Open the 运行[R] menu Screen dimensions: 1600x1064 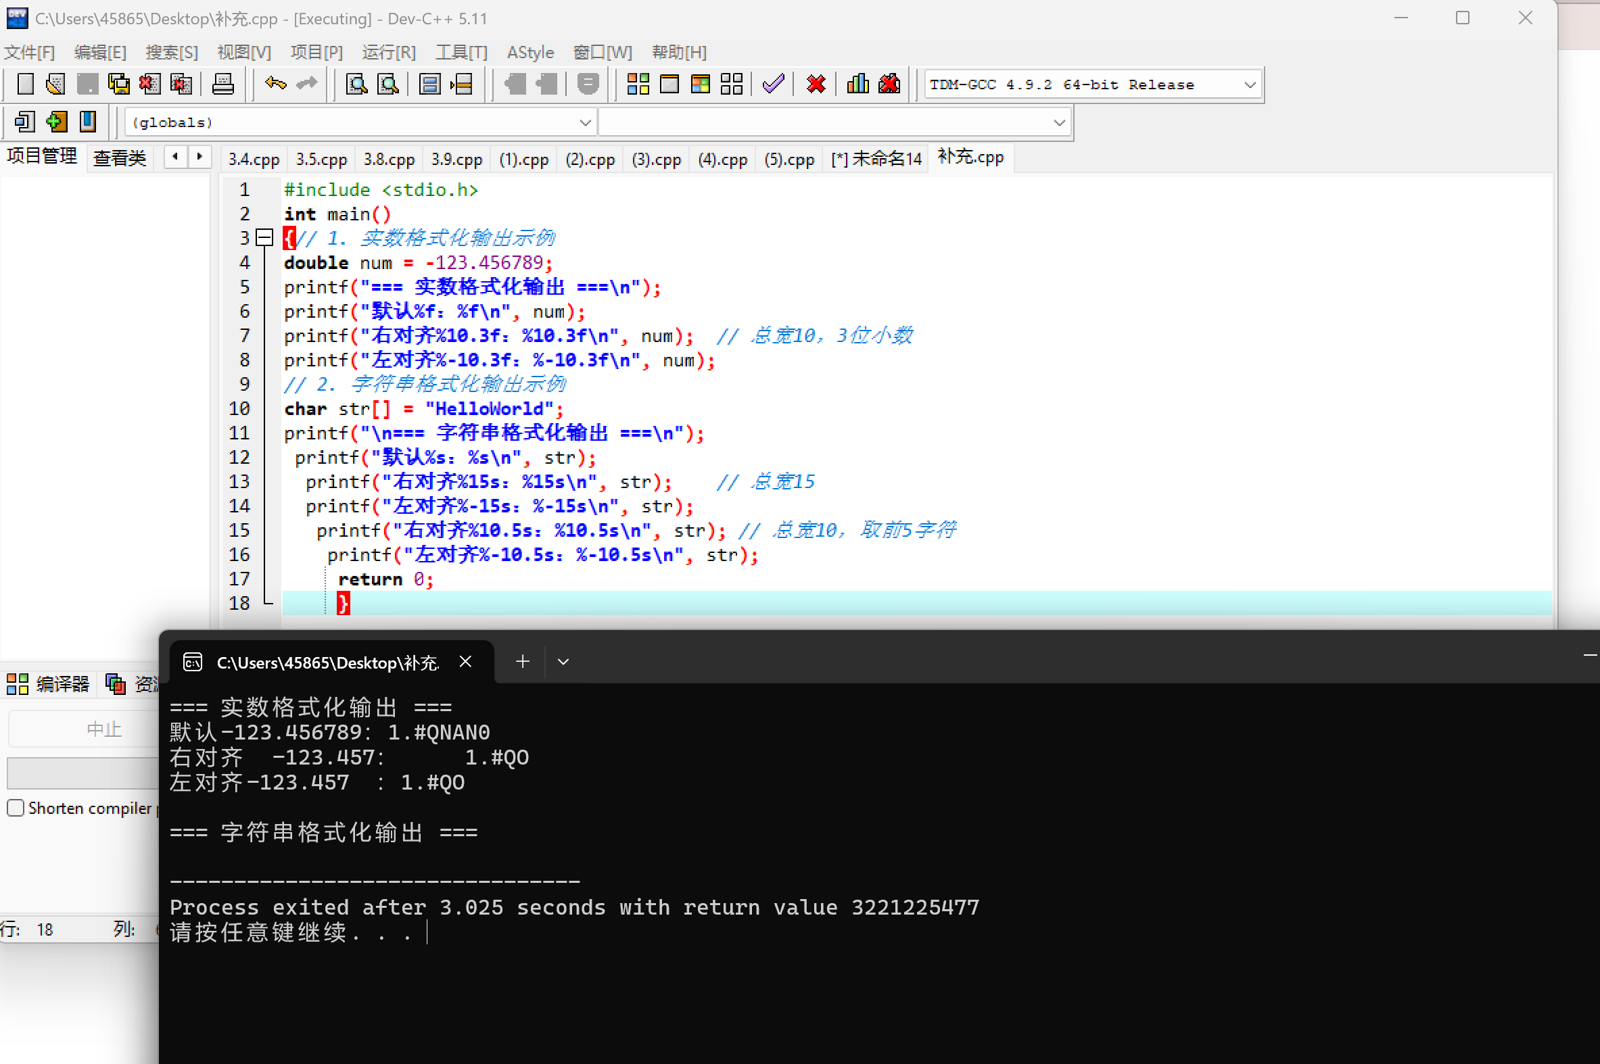(x=388, y=52)
